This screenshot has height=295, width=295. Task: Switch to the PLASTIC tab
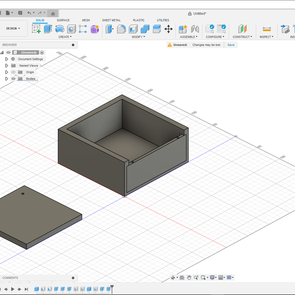139,20
